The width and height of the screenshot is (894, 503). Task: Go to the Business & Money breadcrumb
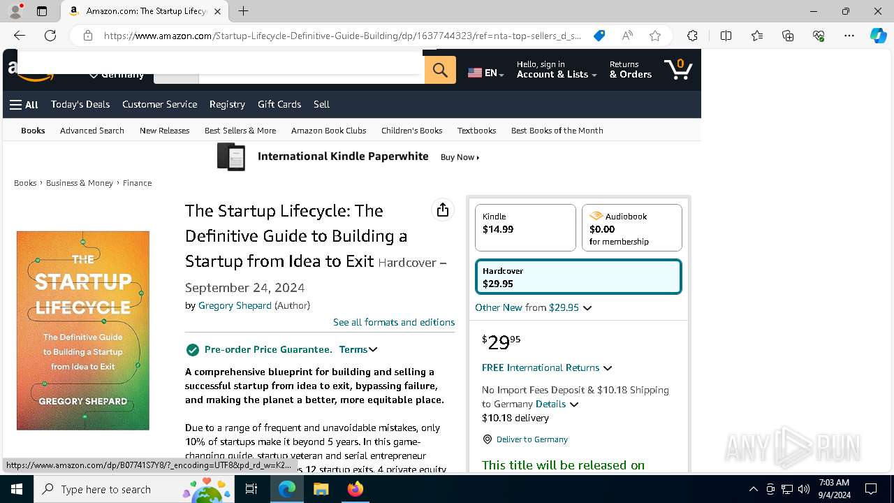click(x=80, y=183)
